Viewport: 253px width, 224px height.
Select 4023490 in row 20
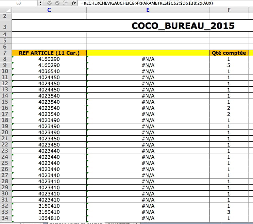(49, 133)
